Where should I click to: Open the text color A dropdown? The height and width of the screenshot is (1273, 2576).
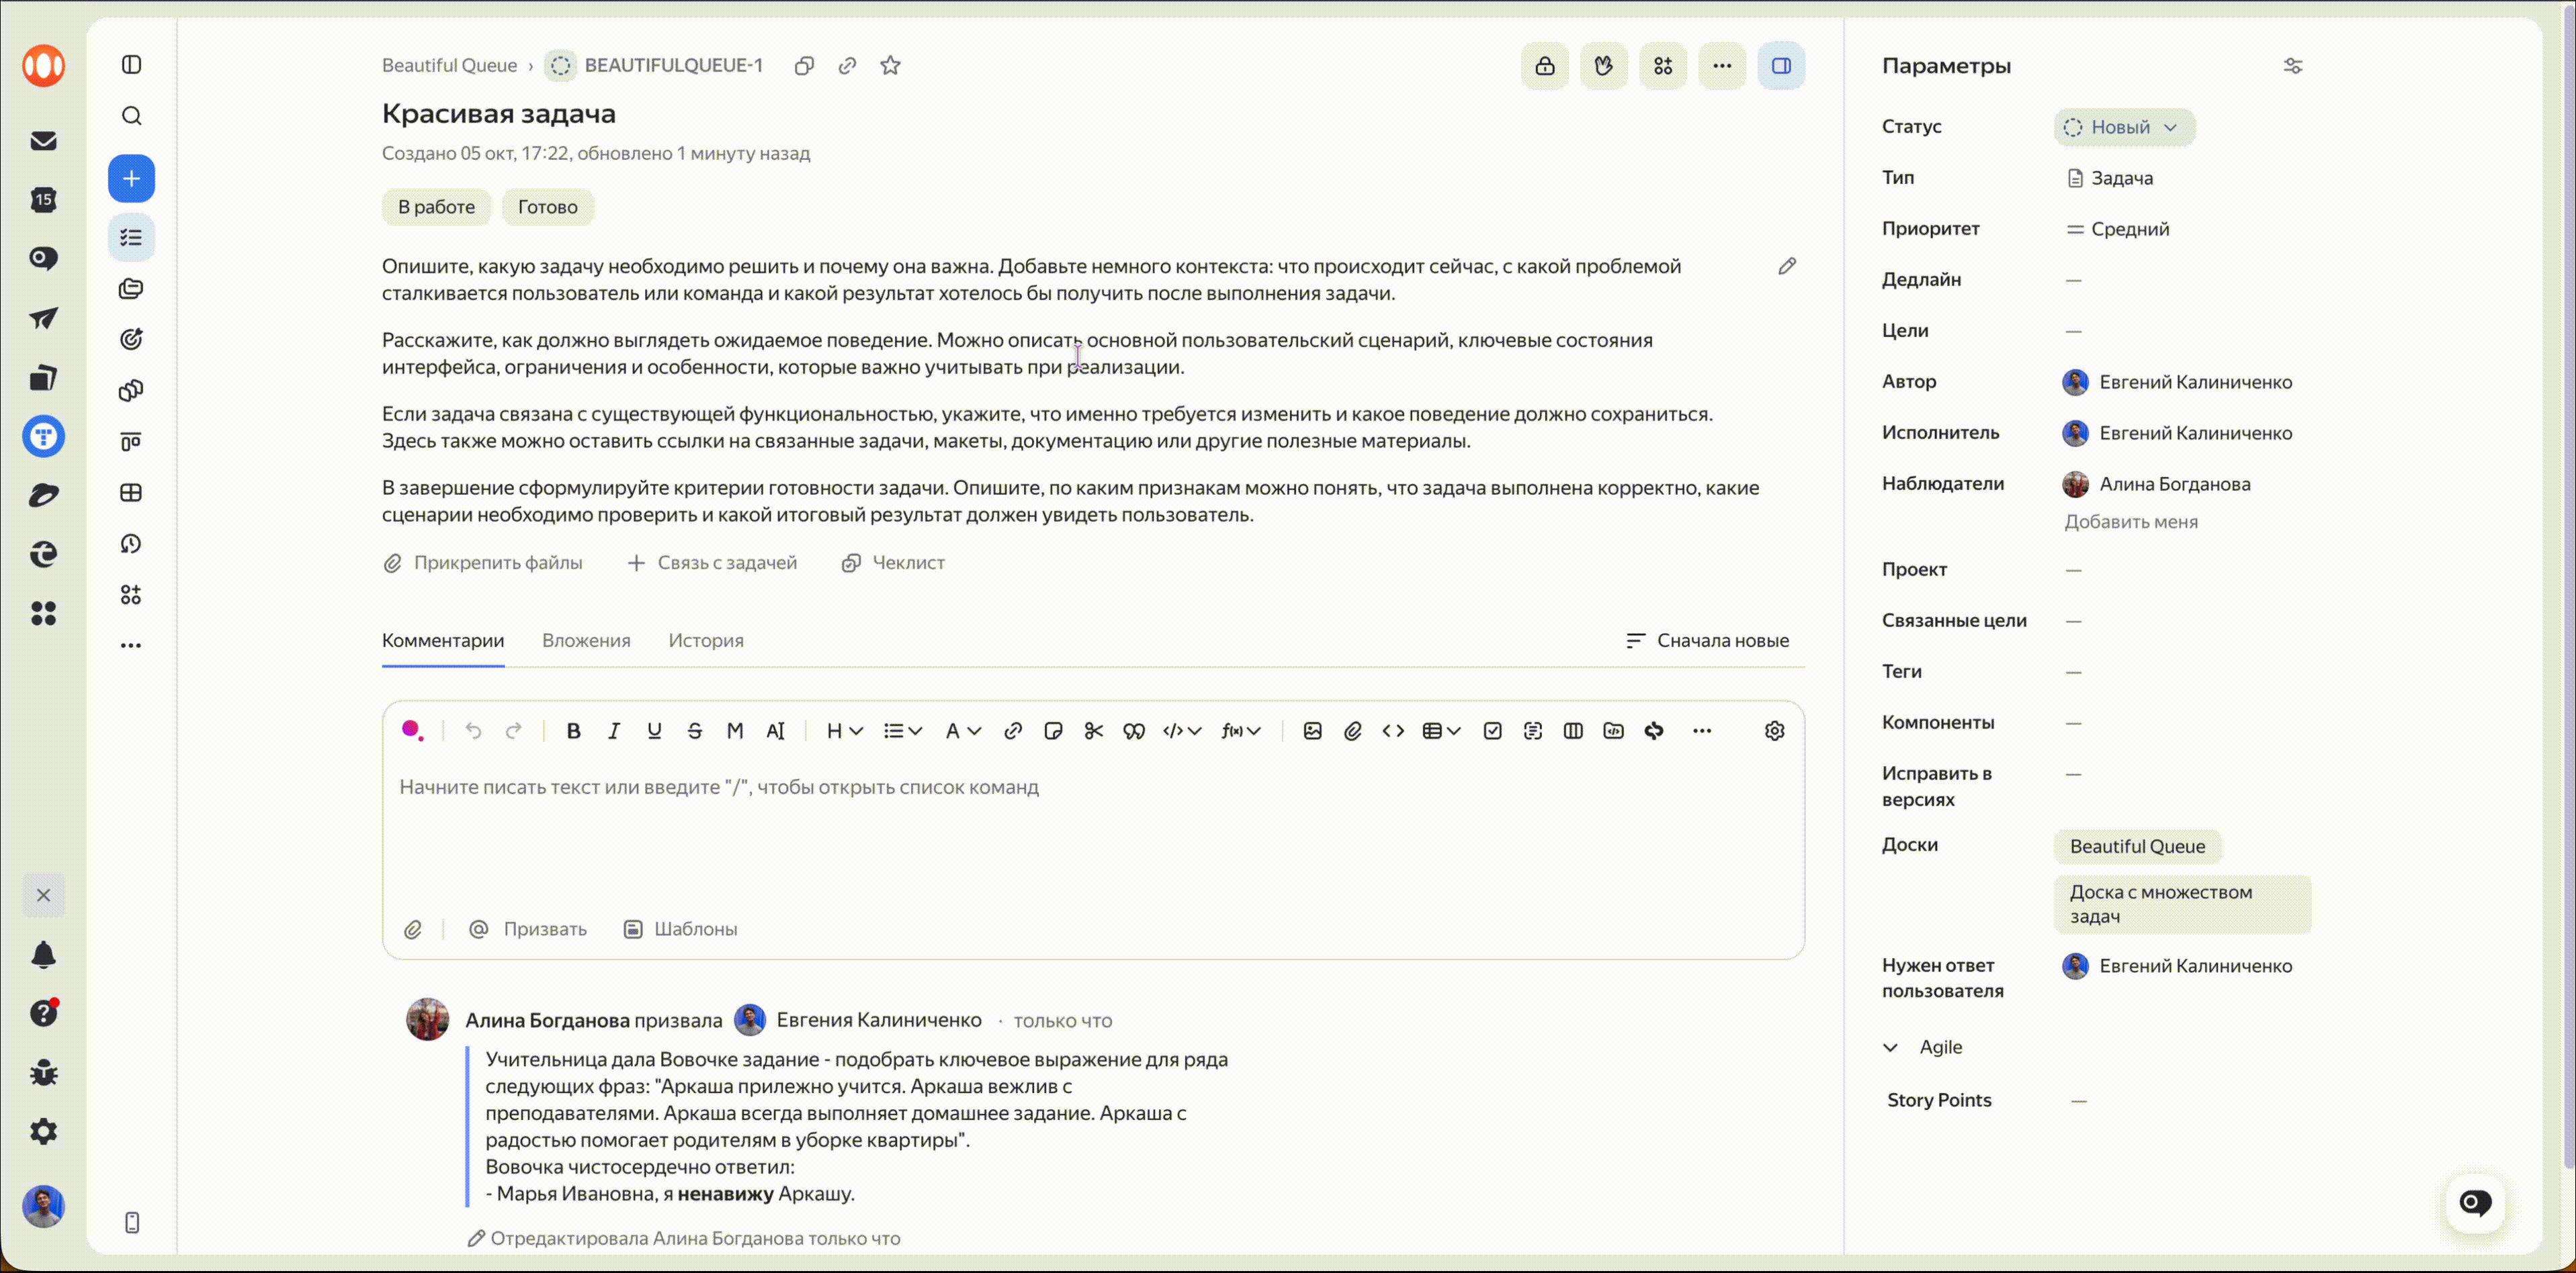click(x=963, y=731)
